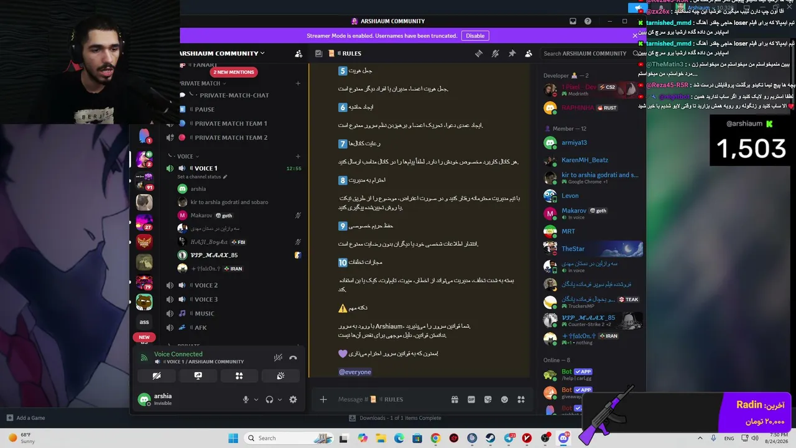Start screen sharing from voice panel

coord(198,376)
